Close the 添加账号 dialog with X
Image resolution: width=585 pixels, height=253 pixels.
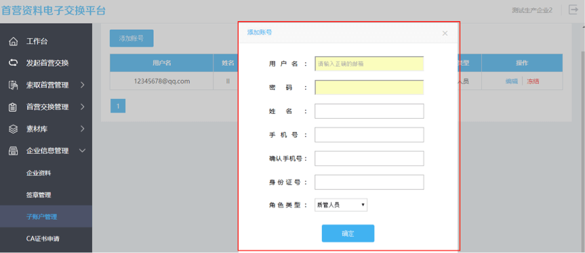(445, 33)
